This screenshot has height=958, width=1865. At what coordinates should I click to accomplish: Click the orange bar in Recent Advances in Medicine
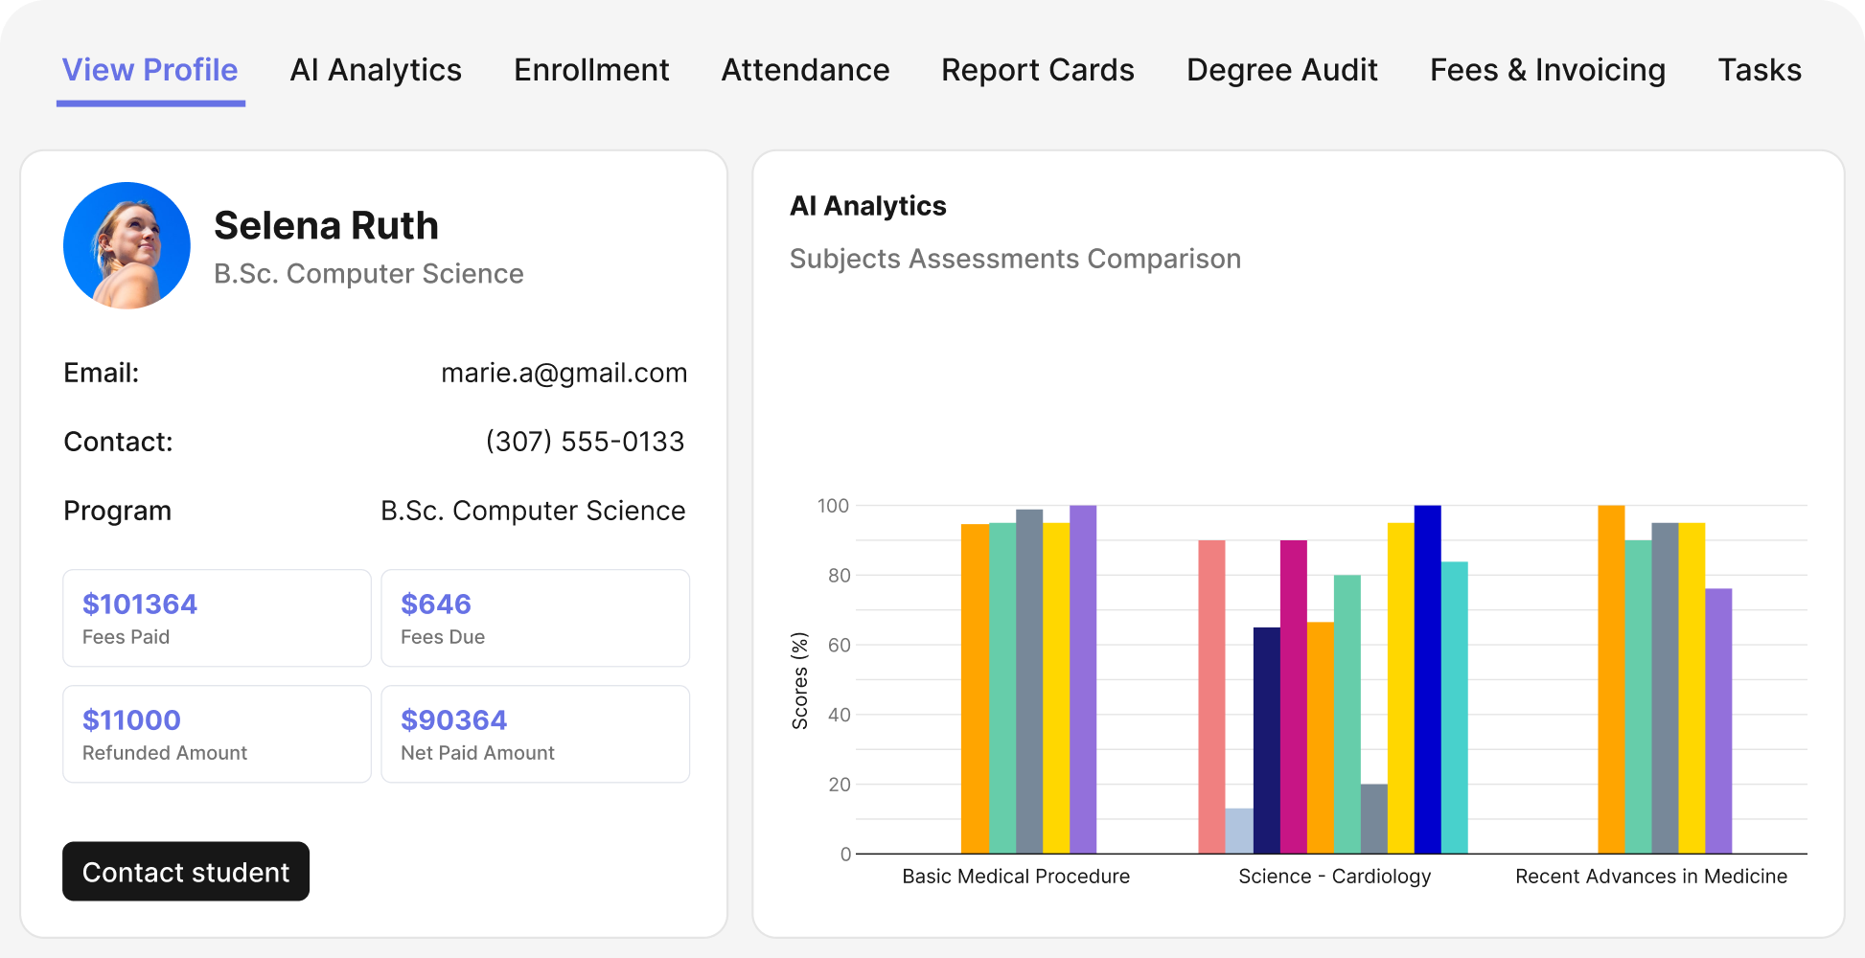click(x=1611, y=679)
